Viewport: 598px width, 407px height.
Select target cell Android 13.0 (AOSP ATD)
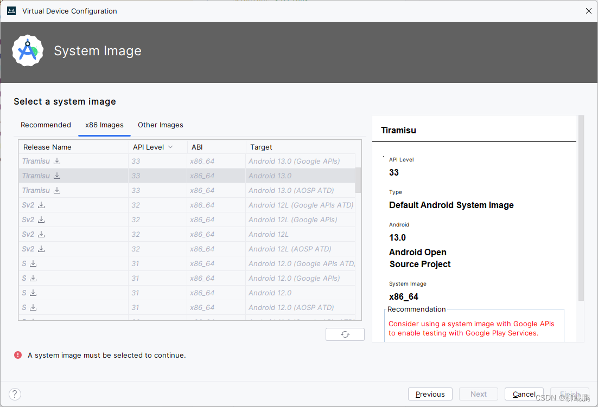tap(301, 190)
